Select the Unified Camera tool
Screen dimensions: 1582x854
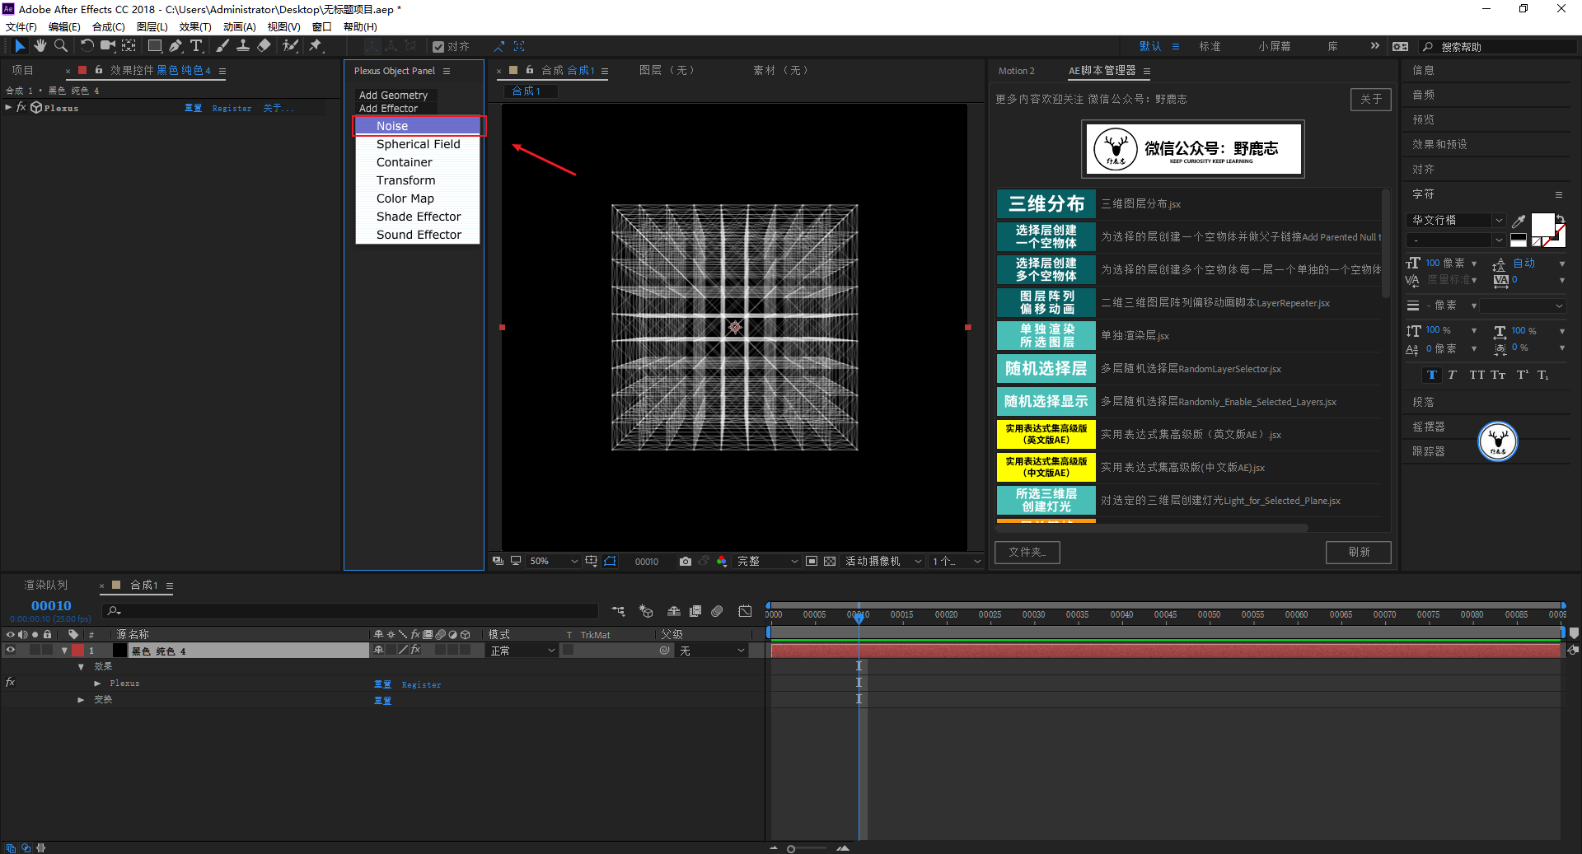coord(107,46)
